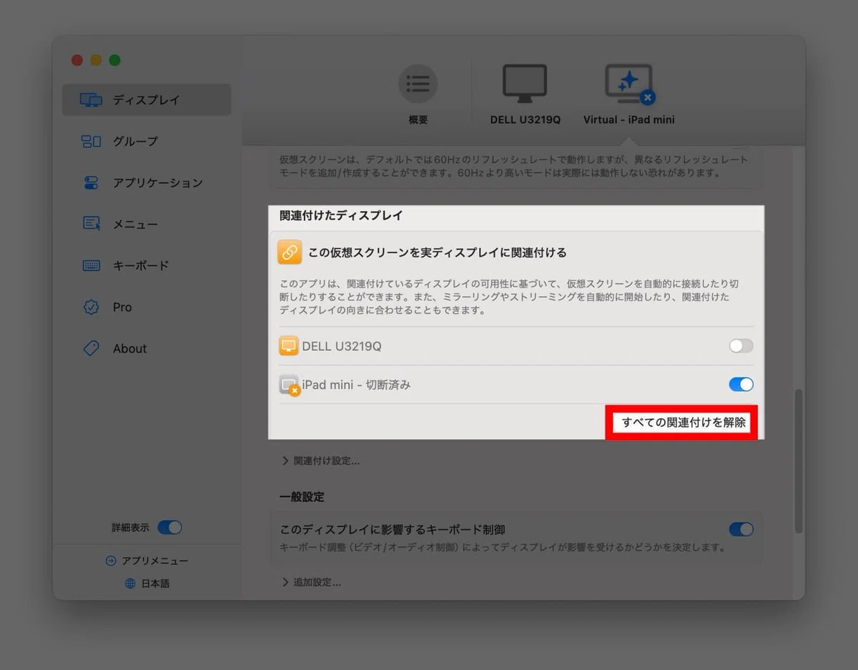The width and height of the screenshot is (858, 670).
Task: Open the Pro sidebar section
Action: pyautogui.click(x=147, y=307)
